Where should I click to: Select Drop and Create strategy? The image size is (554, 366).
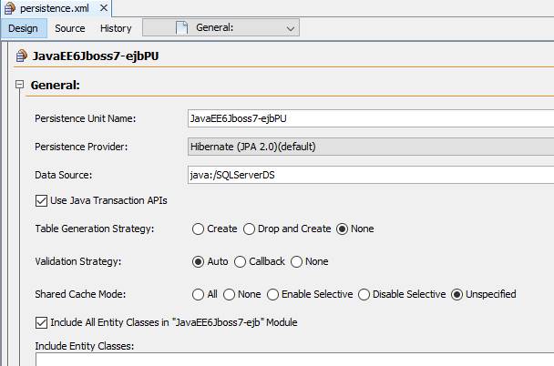point(249,229)
